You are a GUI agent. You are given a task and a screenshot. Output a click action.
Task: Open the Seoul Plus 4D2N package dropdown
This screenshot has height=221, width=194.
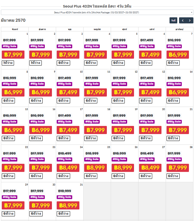tap(97, 12)
